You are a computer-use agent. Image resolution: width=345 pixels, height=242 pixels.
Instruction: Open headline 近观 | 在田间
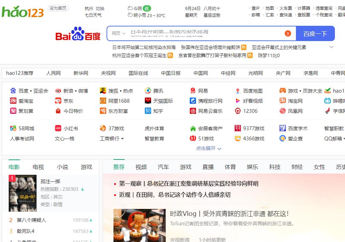tap(175, 195)
